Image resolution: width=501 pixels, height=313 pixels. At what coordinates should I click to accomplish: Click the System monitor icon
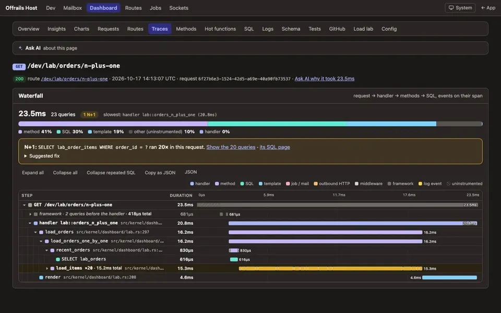(x=451, y=8)
